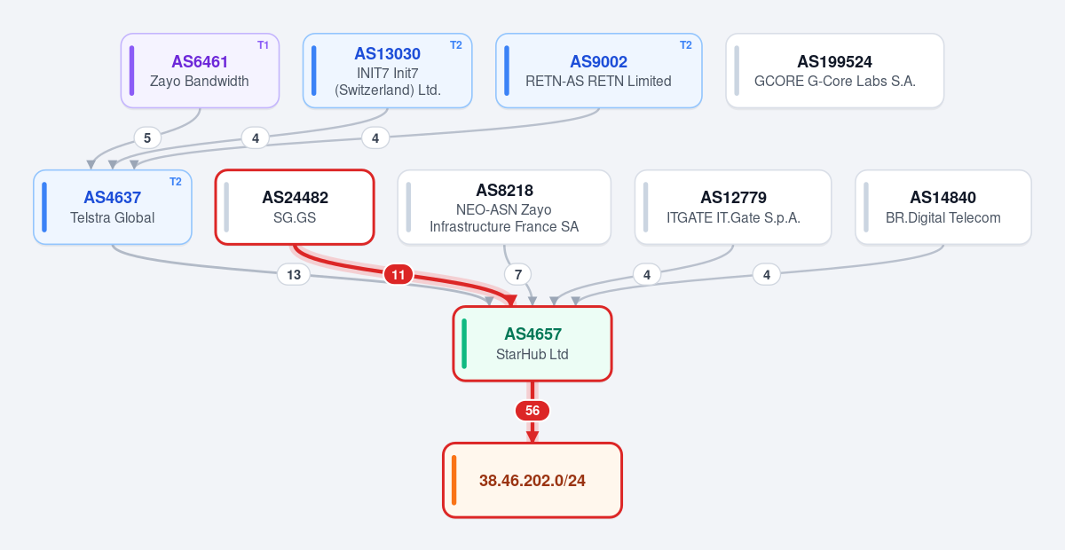This screenshot has width=1065, height=550.
Task: Open the AS12779 ITGATE node
Action: coord(733,207)
